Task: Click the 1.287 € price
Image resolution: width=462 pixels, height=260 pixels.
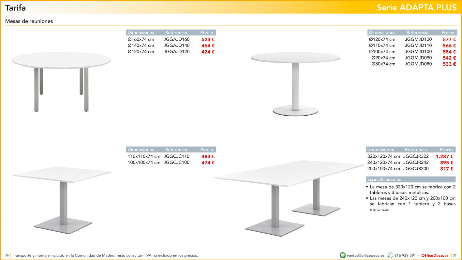Action: tap(444, 157)
